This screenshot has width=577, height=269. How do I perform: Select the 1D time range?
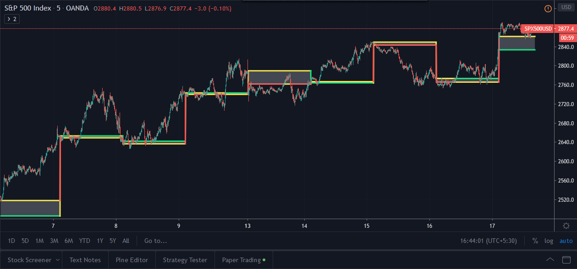click(x=12, y=241)
